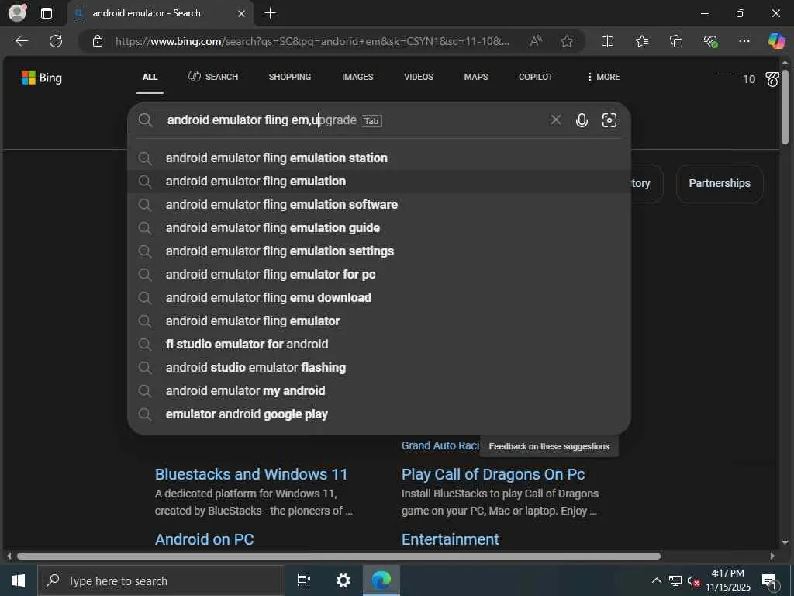
Task: Open Copilot icon in Edge toolbar
Action: coord(776,41)
